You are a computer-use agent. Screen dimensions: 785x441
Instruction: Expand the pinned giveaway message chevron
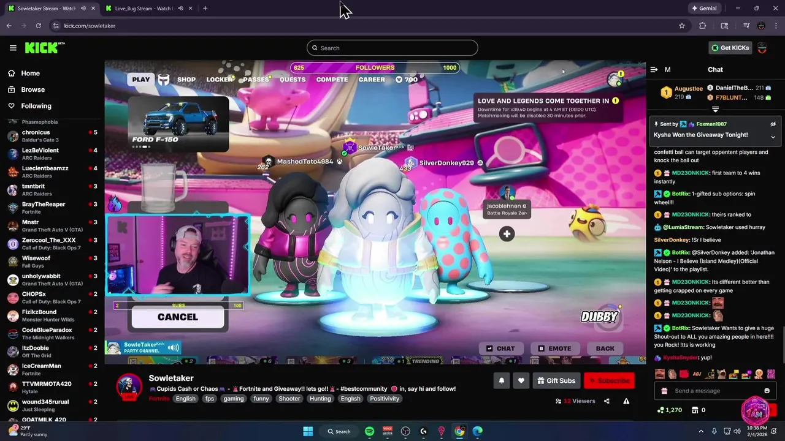point(773,137)
